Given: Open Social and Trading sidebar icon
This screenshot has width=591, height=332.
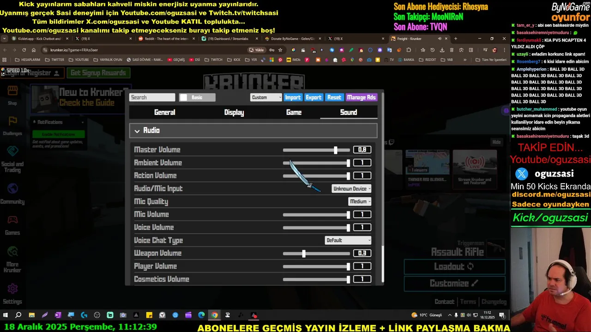Looking at the screenshot, I should [12, 151].
